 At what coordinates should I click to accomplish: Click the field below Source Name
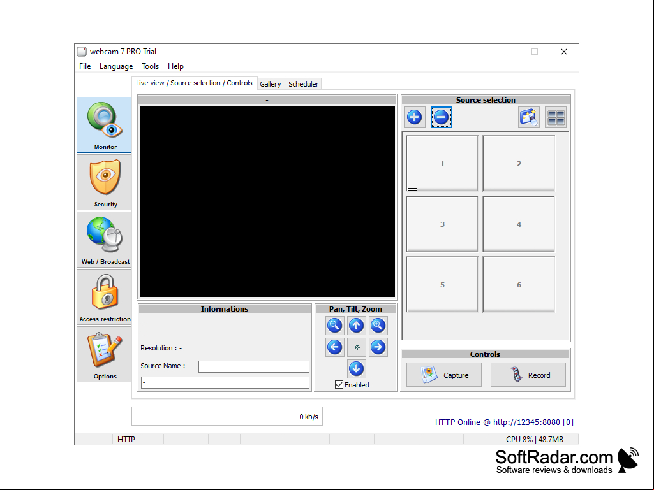(x=225, y=382)
